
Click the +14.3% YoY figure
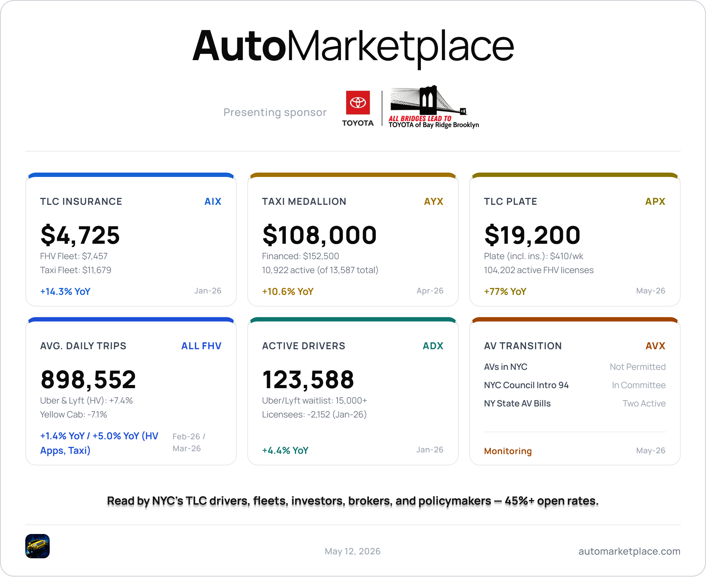pos(65,291)
